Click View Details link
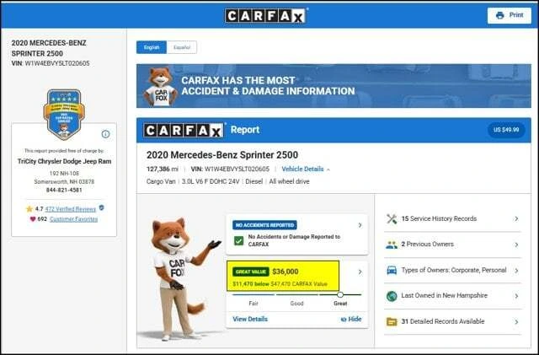This screenshot has height=355, width=539. pos(250,320)
